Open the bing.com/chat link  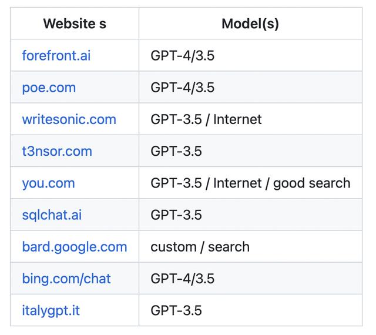point(66,278)
